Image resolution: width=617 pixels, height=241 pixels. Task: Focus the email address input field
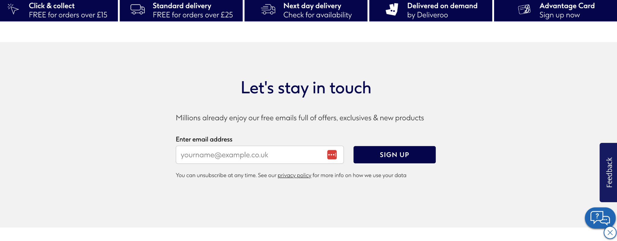point(260,155)
